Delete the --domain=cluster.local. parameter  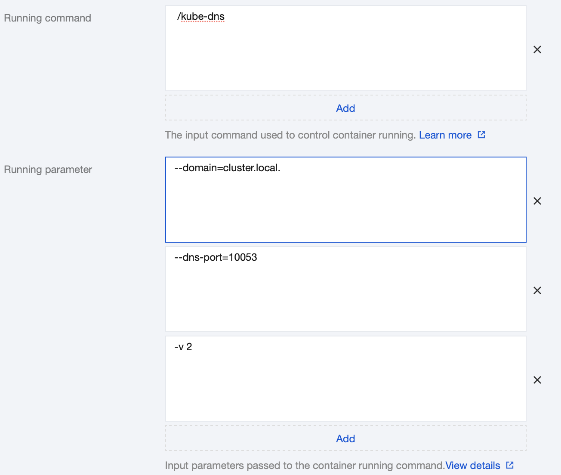pos(537,201)
